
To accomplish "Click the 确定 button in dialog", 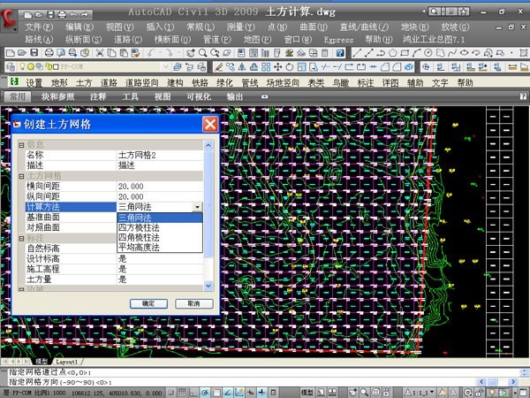I will tap(148, 303).
